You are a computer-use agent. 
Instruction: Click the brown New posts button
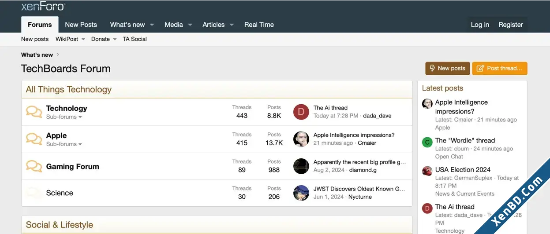(x=447, y=69)
